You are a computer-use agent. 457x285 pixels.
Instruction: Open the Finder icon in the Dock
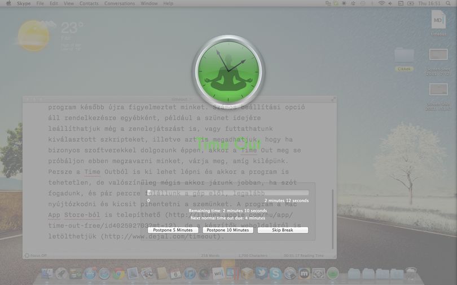[47, 274]
